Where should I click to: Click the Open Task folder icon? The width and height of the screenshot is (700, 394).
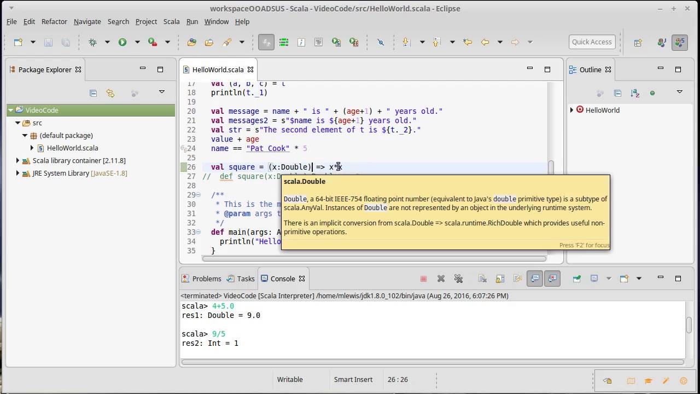point(209,42)
